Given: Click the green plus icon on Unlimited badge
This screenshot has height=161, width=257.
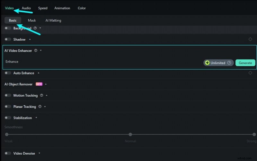Looking at the screenshot, I should click(x=207, y=63).
